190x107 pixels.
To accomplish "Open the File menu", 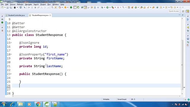I will coord(2,4).
